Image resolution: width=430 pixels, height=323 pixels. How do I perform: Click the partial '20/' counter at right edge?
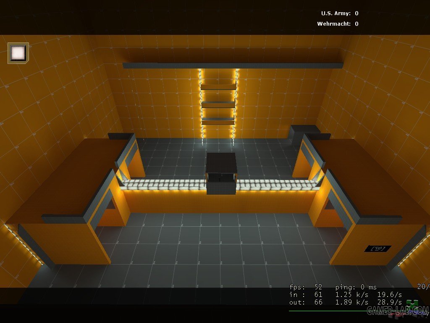coord(423,287)
